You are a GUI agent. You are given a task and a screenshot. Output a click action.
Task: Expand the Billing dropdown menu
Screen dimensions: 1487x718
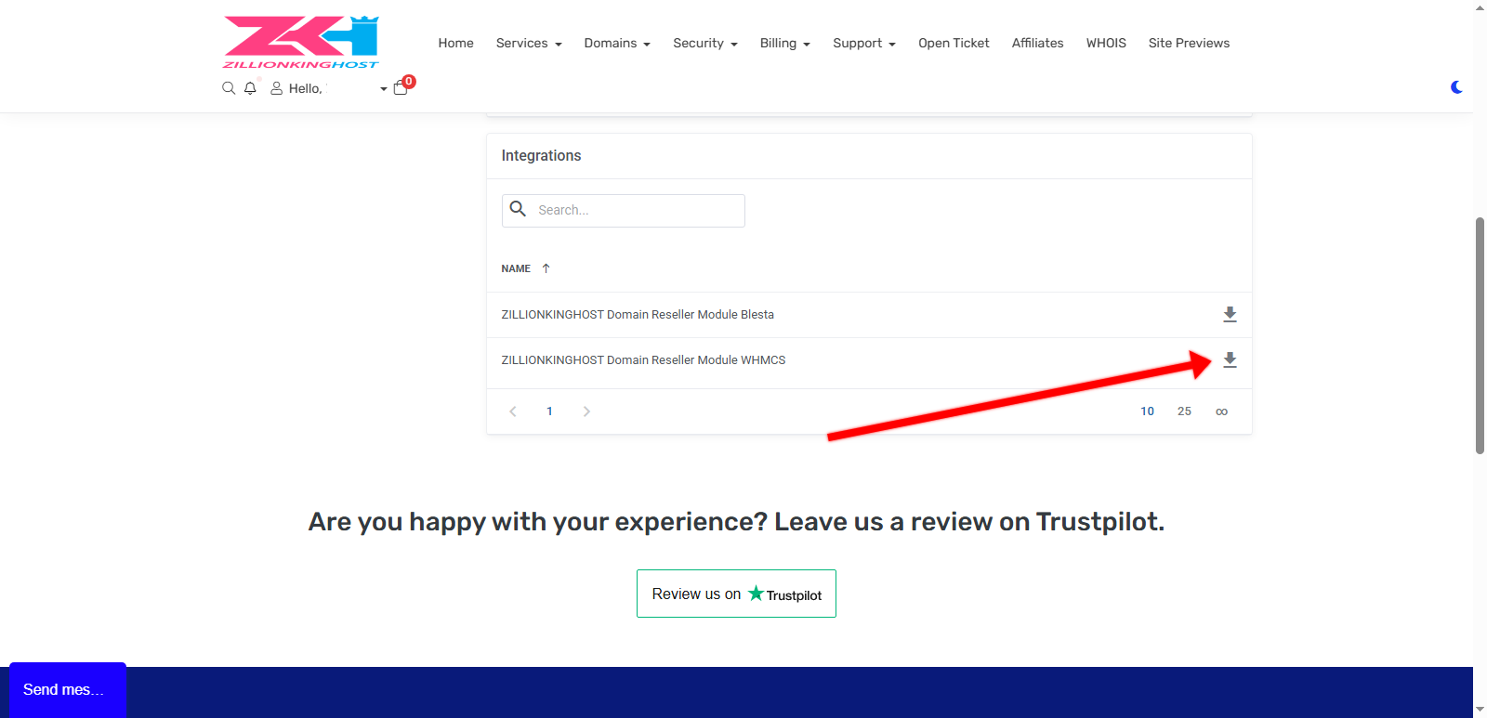(x=784, y=44)
